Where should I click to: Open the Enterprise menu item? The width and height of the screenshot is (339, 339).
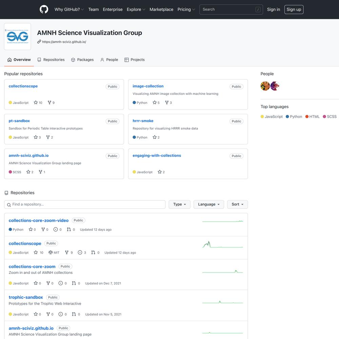click(x=113, y=9)
